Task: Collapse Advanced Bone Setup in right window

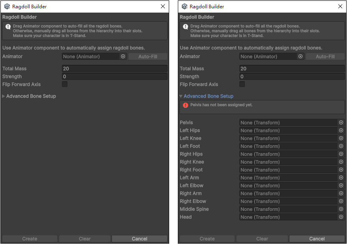Action: [x=181, y=96]
